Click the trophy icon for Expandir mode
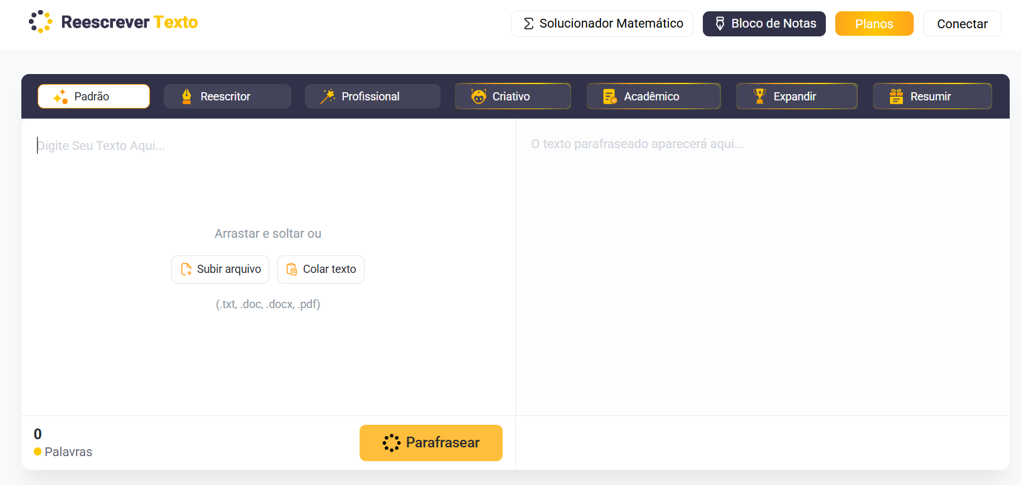Viewport: 1021px width, 485px height. pos(760,96)
